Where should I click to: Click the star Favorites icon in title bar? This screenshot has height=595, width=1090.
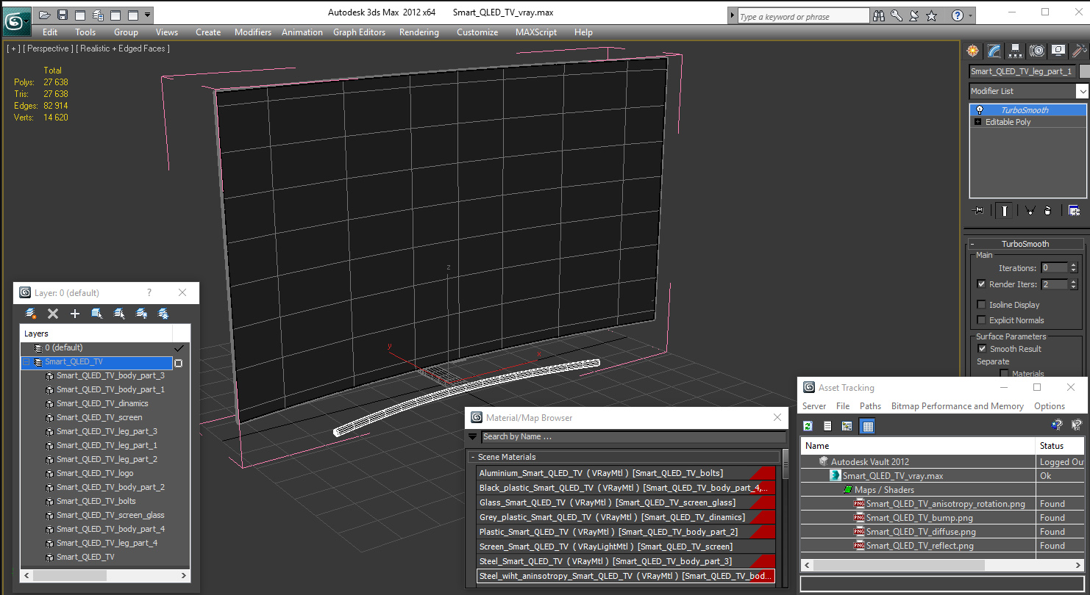tap(931, 15)
